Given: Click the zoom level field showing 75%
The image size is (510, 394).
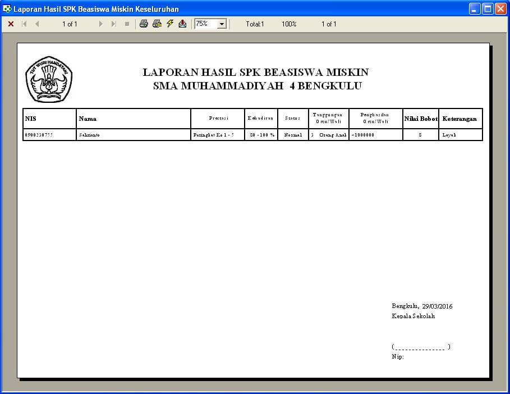Looking at the screenshot, I should point(206,24).
